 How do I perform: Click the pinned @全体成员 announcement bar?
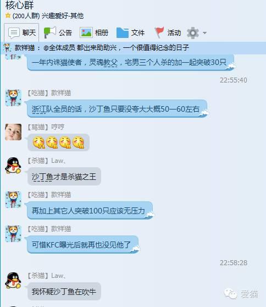133,47
